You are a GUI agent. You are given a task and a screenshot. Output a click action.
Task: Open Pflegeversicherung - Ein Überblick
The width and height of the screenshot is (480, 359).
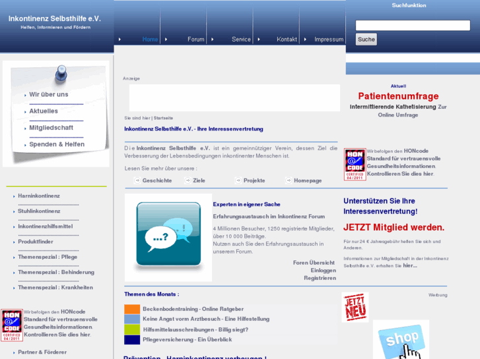188,339
